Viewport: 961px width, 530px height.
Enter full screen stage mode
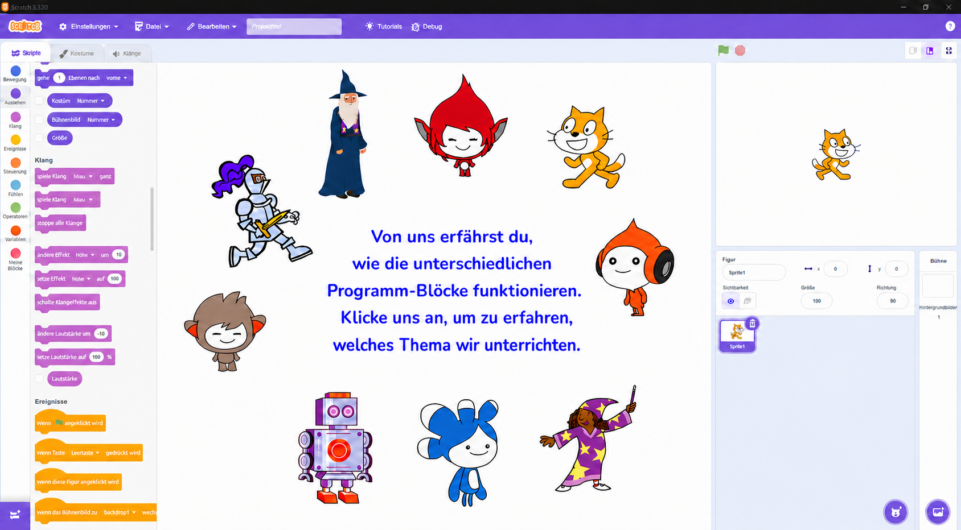949,51
